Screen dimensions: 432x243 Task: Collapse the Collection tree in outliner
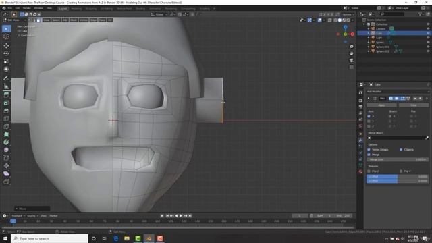[364, 24]
